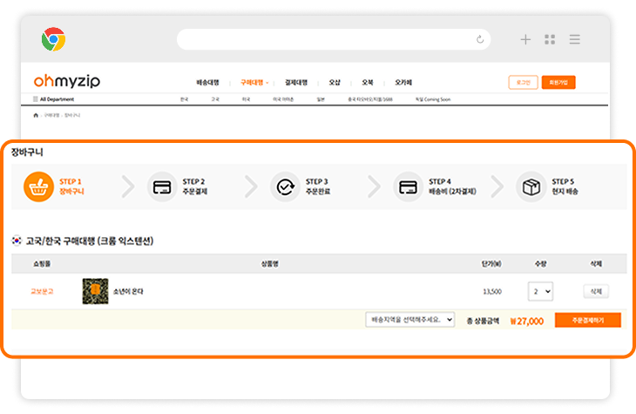Click the orange 주문결제하기 button
This screenshot has width=636, height=414.
587,320
